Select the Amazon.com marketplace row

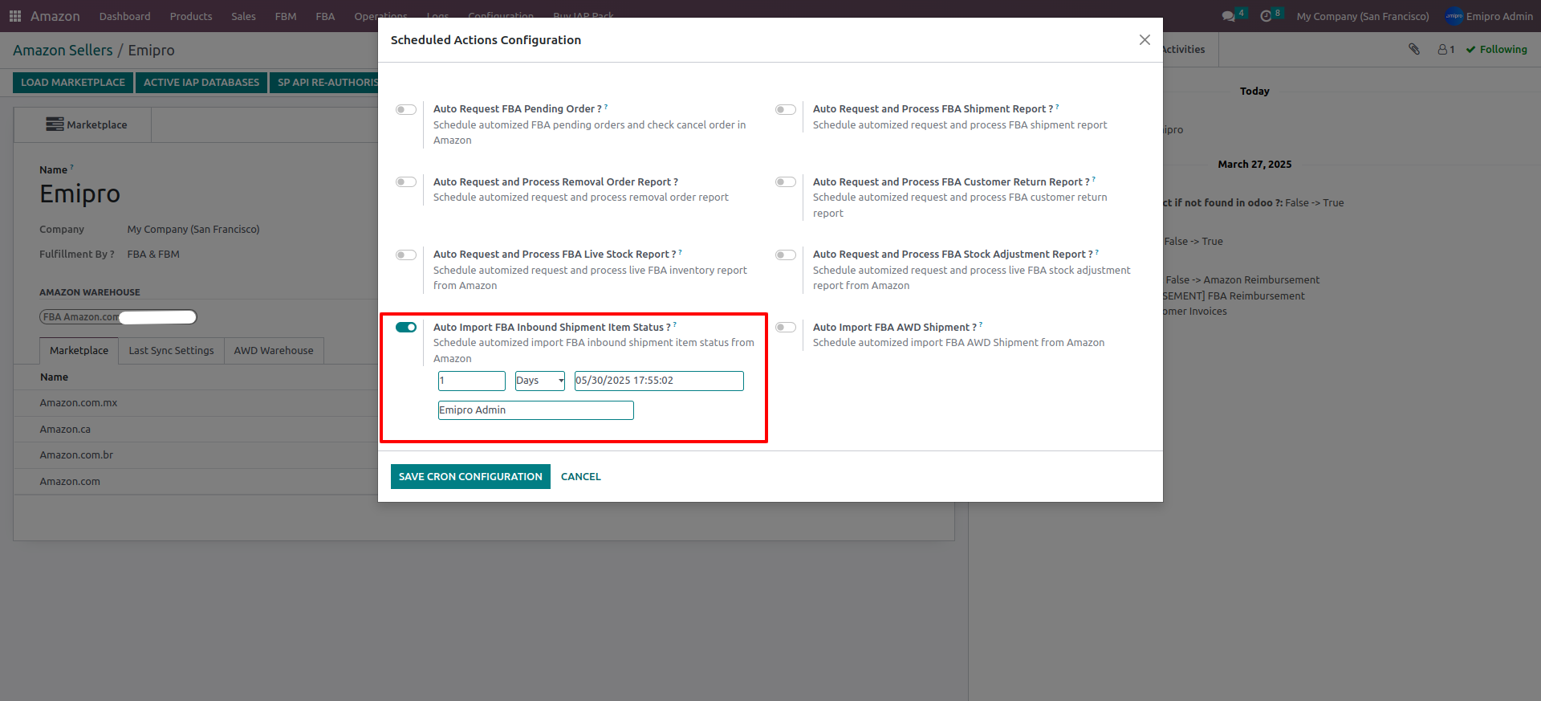point(196,482)
